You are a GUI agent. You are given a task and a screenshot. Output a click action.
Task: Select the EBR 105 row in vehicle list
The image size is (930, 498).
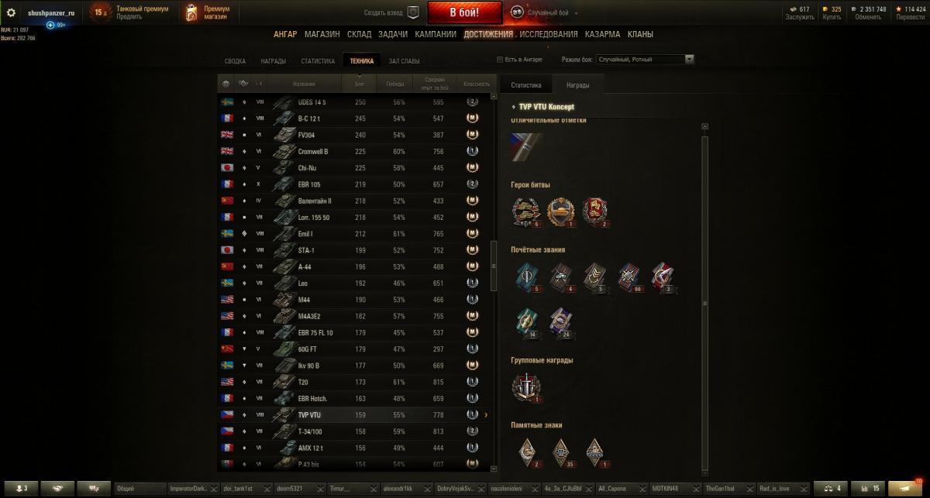pyautogui.click(x=353, y=184)
